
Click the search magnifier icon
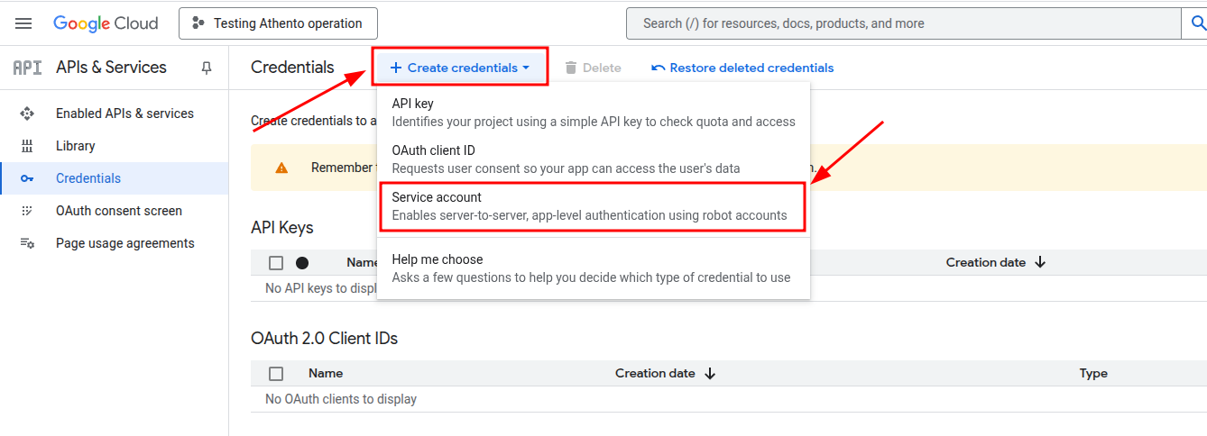[x=1193, y=23]
